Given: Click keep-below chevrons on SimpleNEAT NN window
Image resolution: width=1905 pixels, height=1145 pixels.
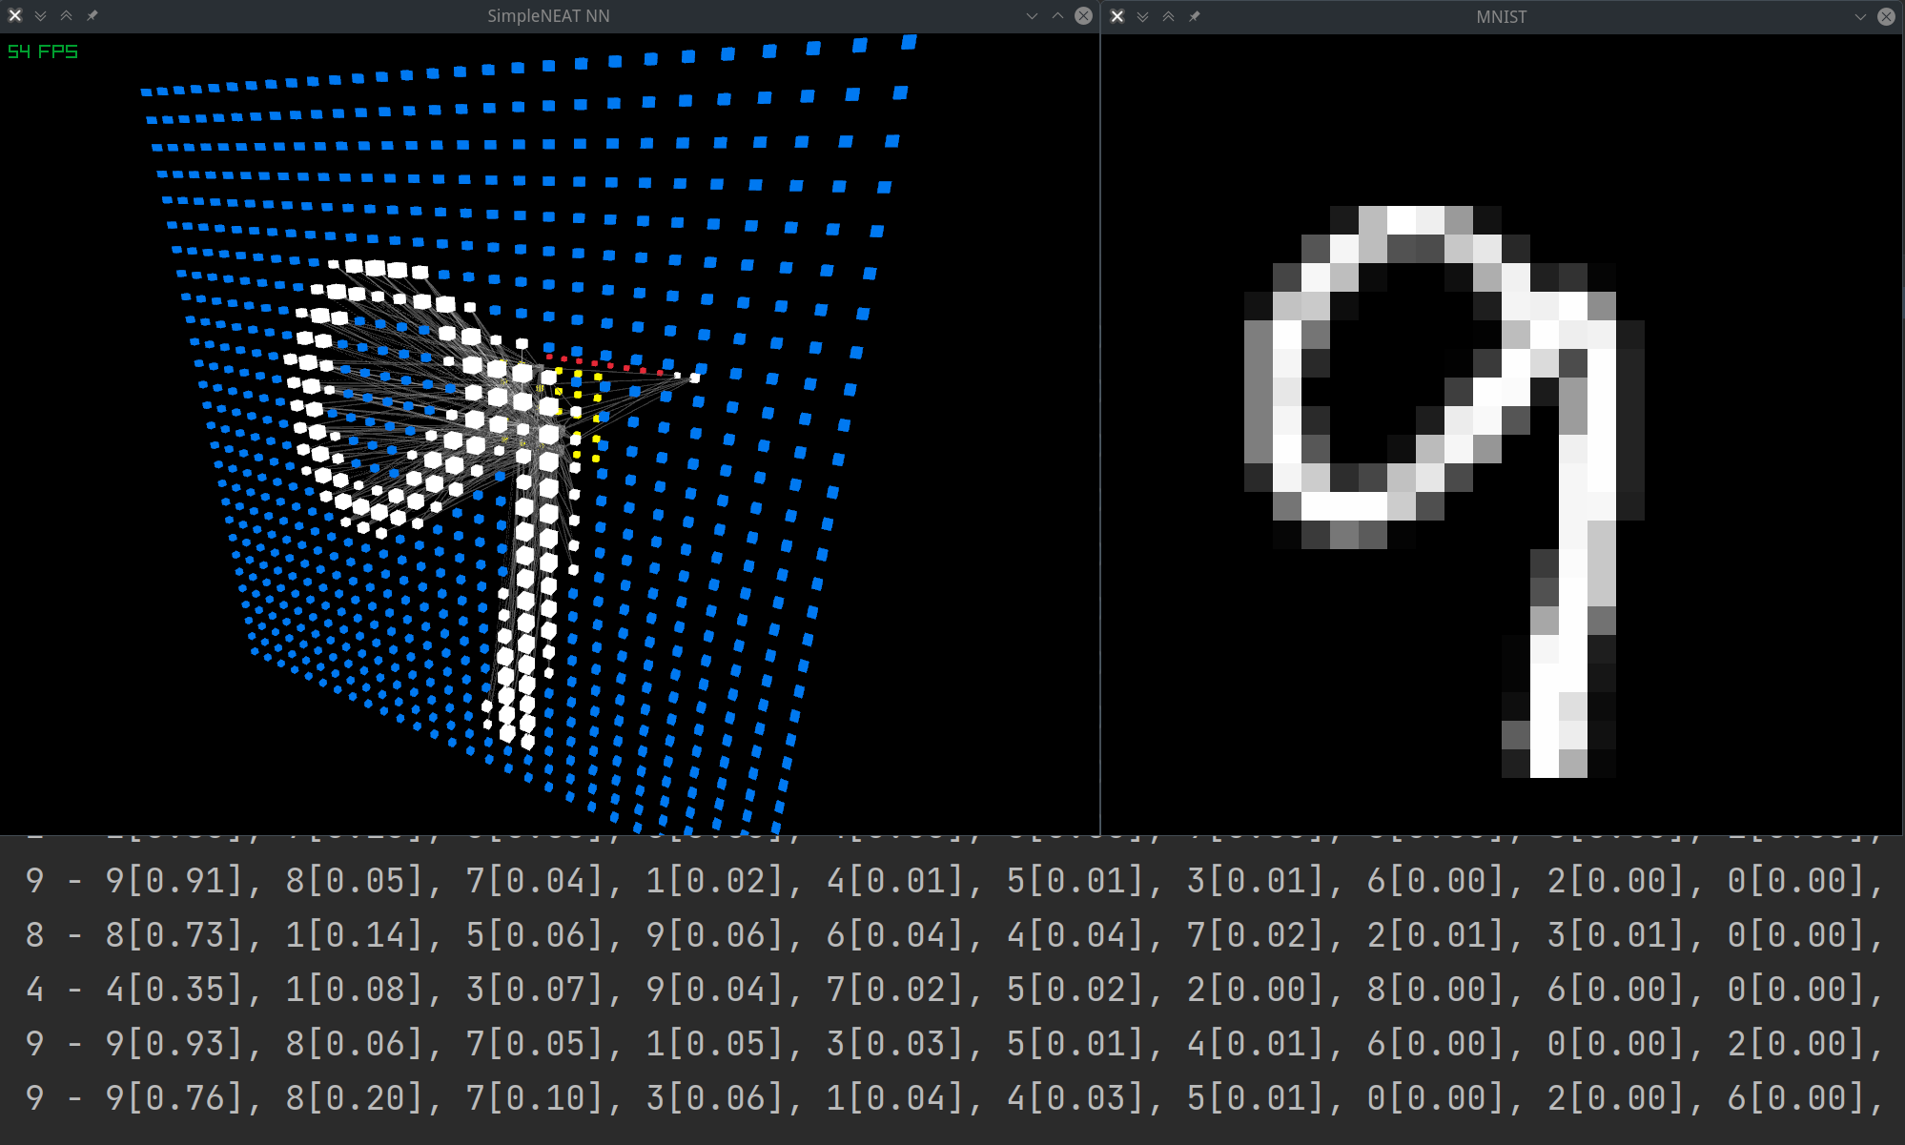Looking at the screenshot, I should 40,15.
